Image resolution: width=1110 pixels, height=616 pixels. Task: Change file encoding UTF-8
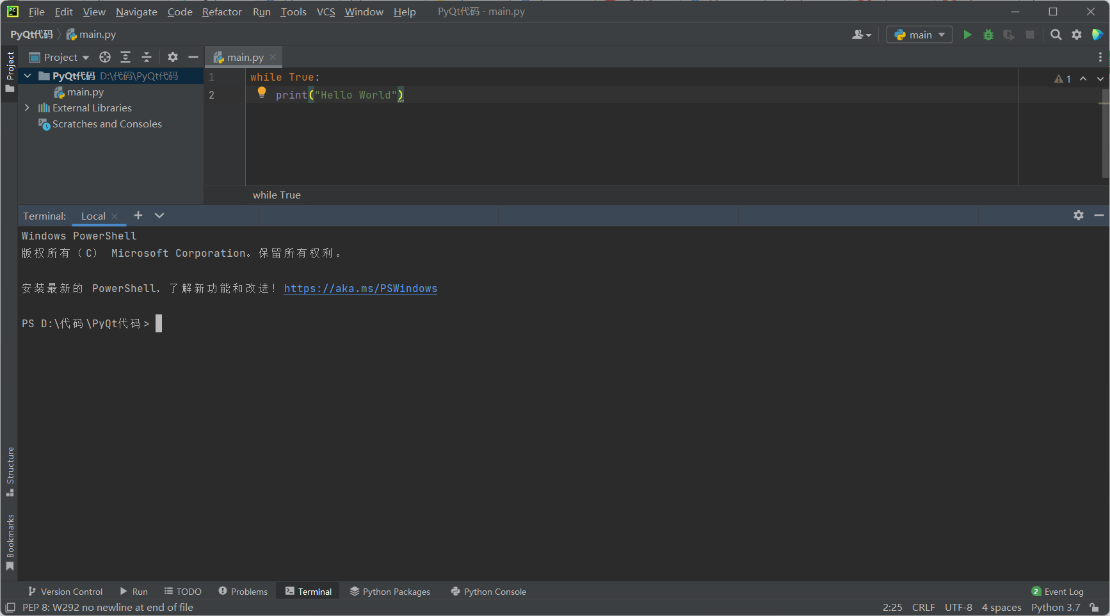click(958, 608)
